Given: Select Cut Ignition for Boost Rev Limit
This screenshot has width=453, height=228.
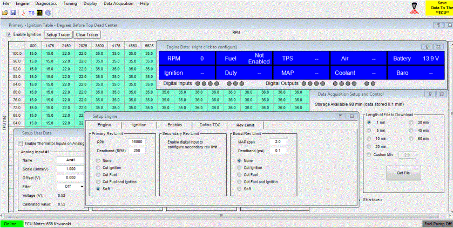Looking at the screenshot, I should (x=240, y=168).
